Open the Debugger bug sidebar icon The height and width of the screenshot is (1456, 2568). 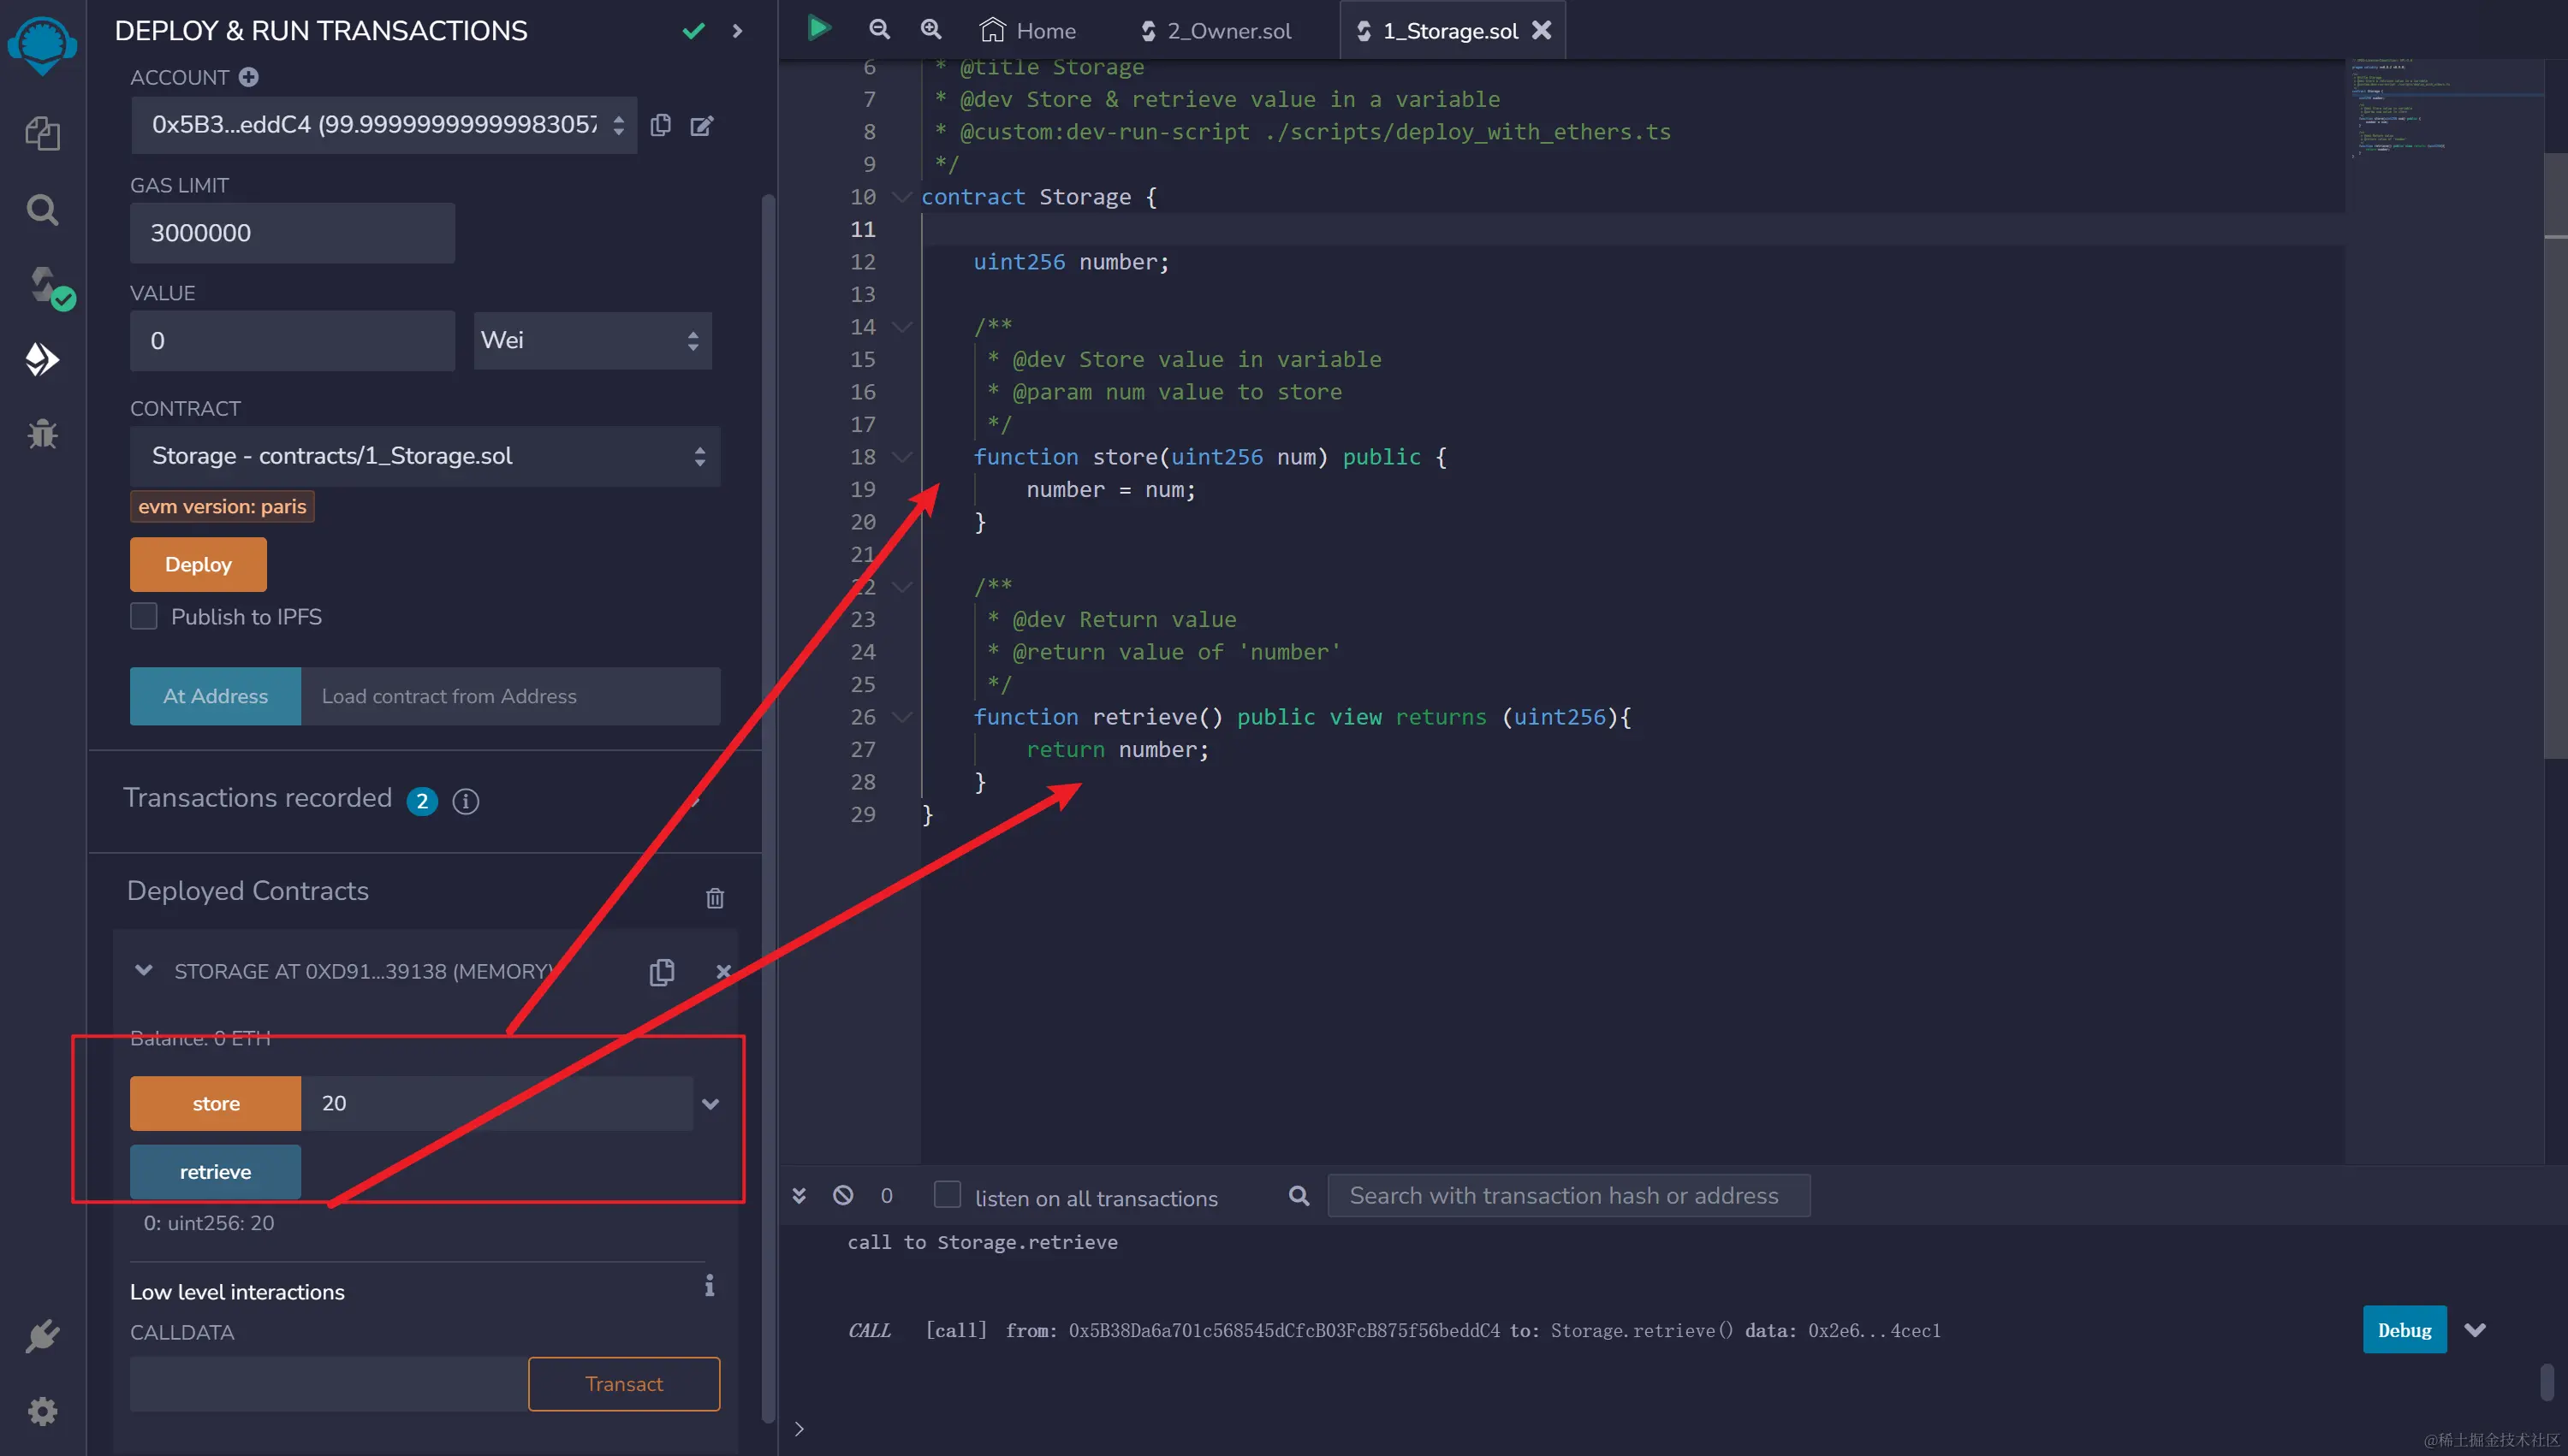[x=42, y=433]
